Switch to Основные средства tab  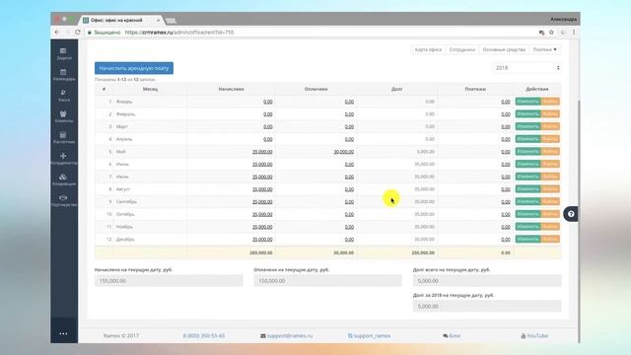coord(504,49)
